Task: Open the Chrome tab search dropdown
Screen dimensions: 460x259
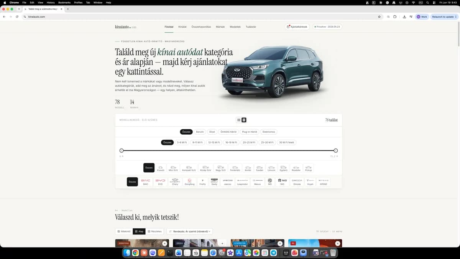Action: [x=19, y=9]
